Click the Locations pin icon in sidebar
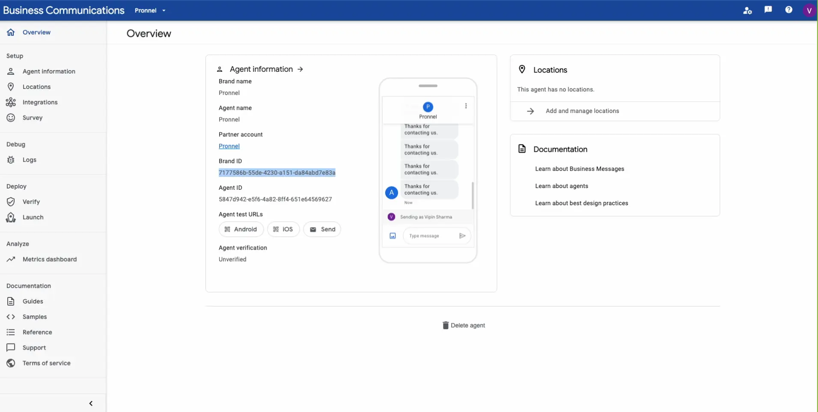The width and height of the screenshot is (818, 412). (11, 87)
